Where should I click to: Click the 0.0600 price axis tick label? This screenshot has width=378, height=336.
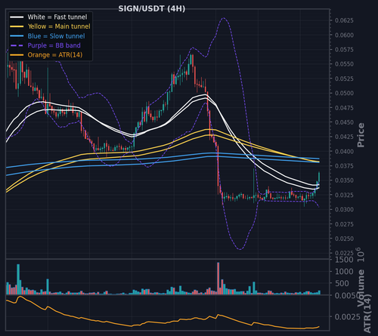[x=344, y=35]
